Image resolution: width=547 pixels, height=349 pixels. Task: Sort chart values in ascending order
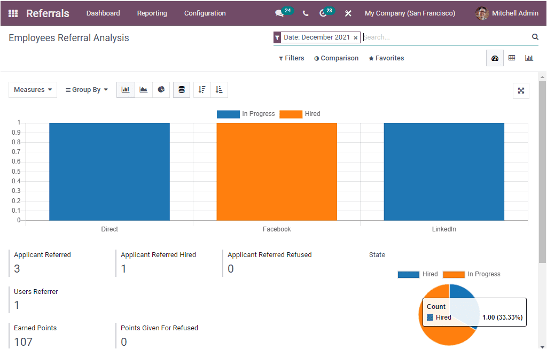[x=219, y=89]
